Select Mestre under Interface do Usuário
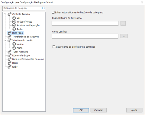This screenshot has width=145, height=115. [x=20, y=44]
